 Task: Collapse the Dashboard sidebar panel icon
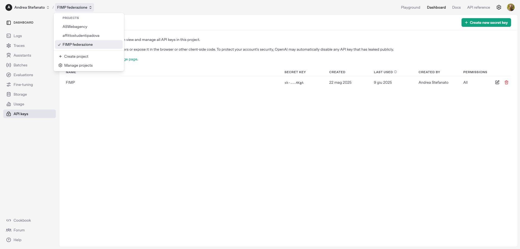(x=9, y=23)
